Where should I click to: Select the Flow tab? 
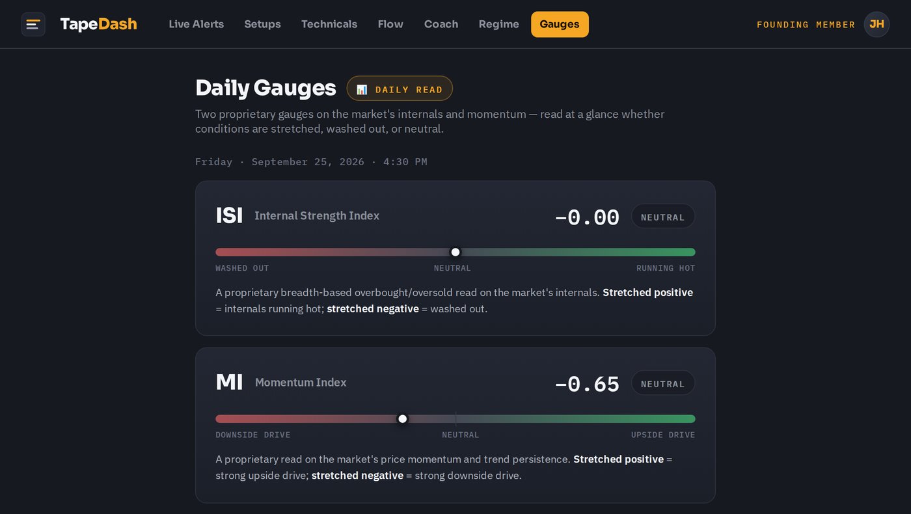[x=390, y=24]
